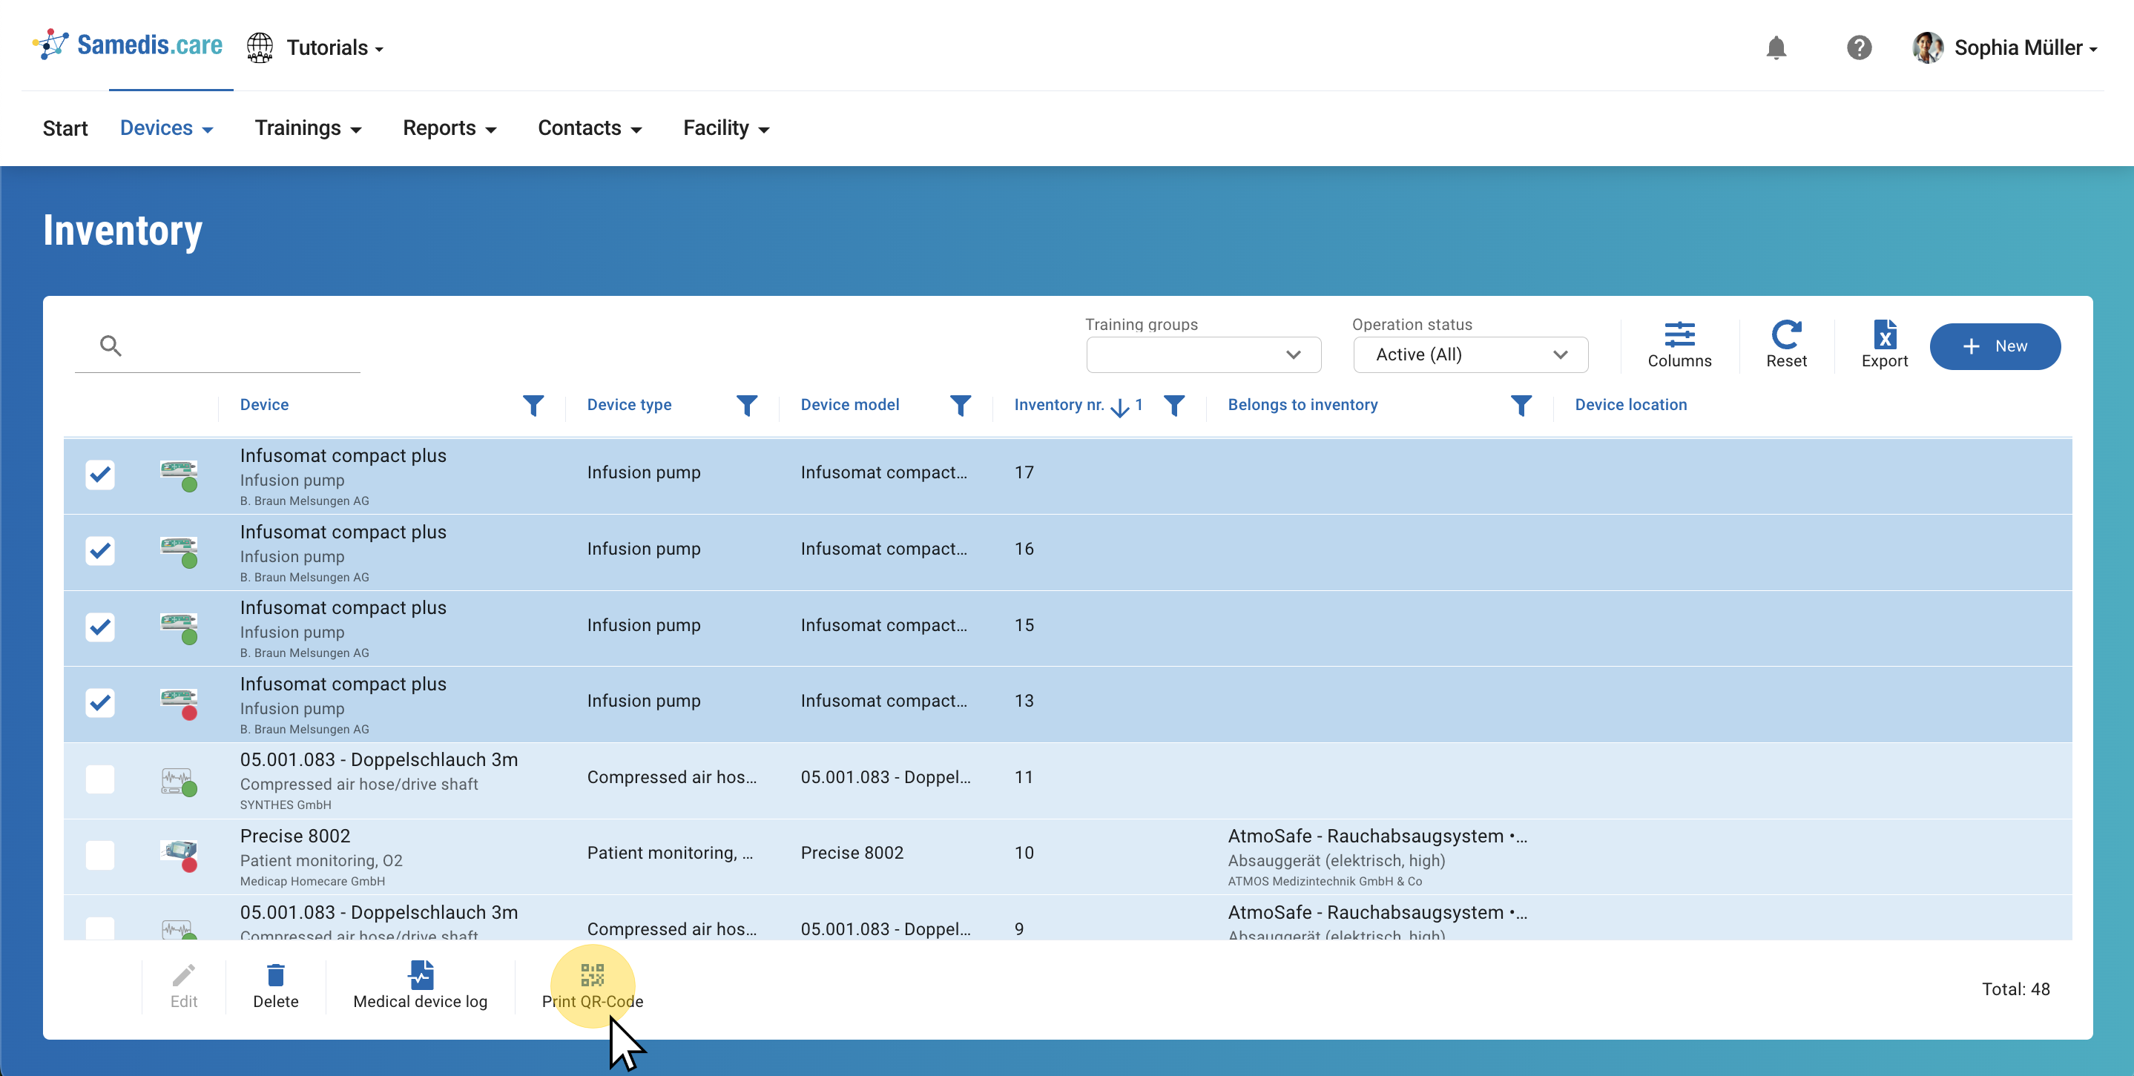The height and width of the screenshot is (1076, 2134).
Task: Open the Reports menu
Action: coord(449,128)
